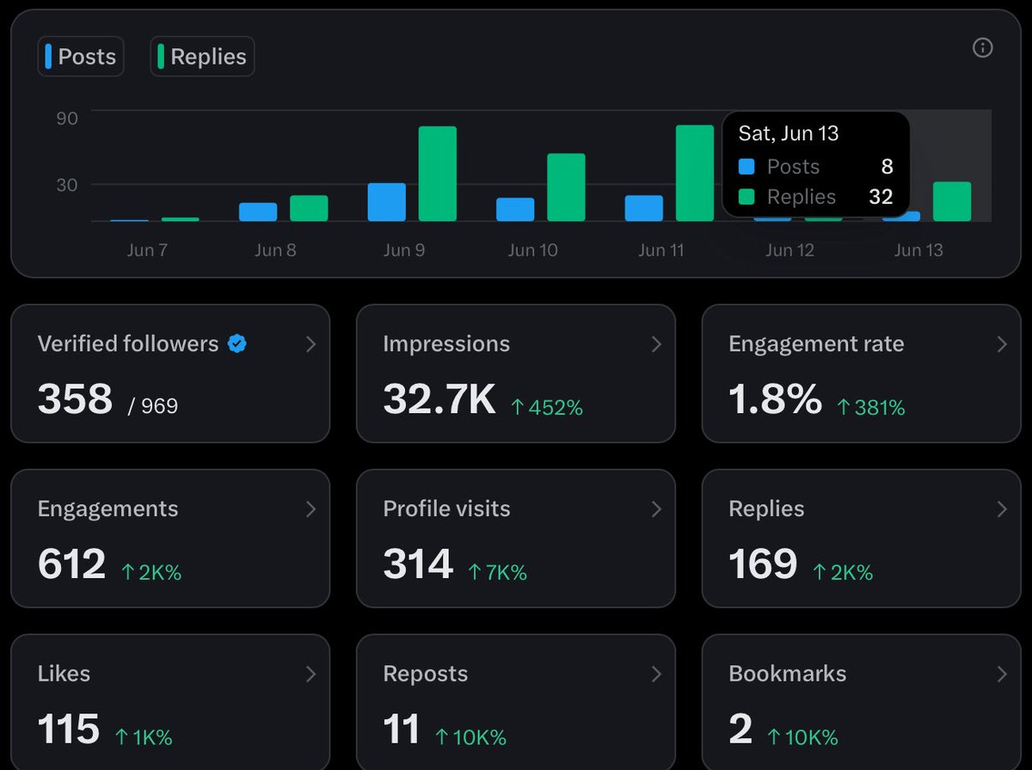Viewport: 1032px width, 770px height.
Task: Open the Likes card title
Action: (x=64, y=674)
